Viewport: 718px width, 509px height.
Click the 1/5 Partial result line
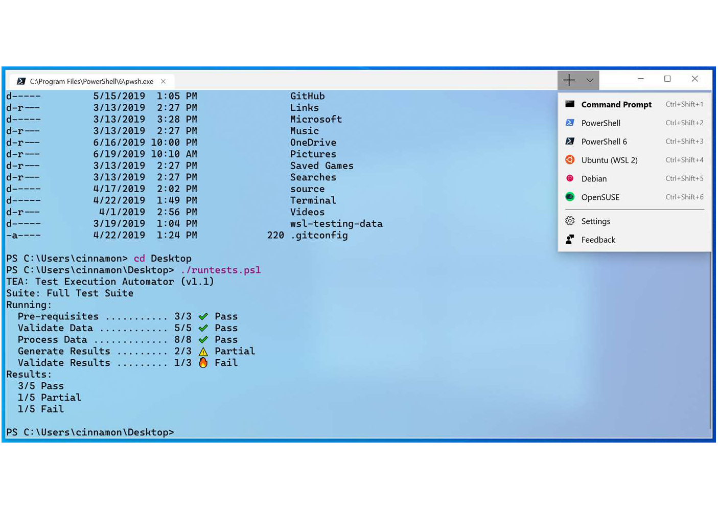(x=50, y=398)
